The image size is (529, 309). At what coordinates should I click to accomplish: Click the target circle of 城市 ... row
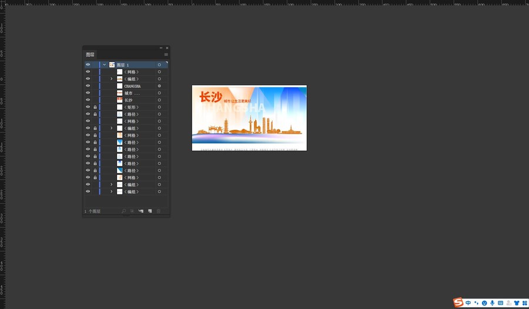point(159,93)
